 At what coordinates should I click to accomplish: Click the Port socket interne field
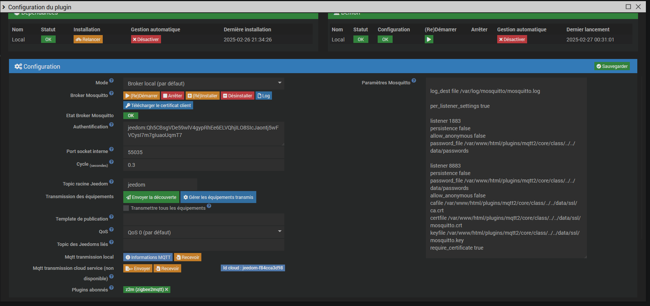(204, 152)
